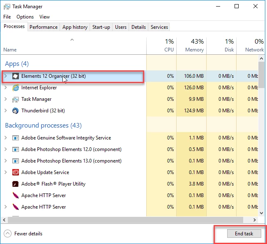Expand Adobe Photoshop Elements 12.0 (component)

point(6,149)
